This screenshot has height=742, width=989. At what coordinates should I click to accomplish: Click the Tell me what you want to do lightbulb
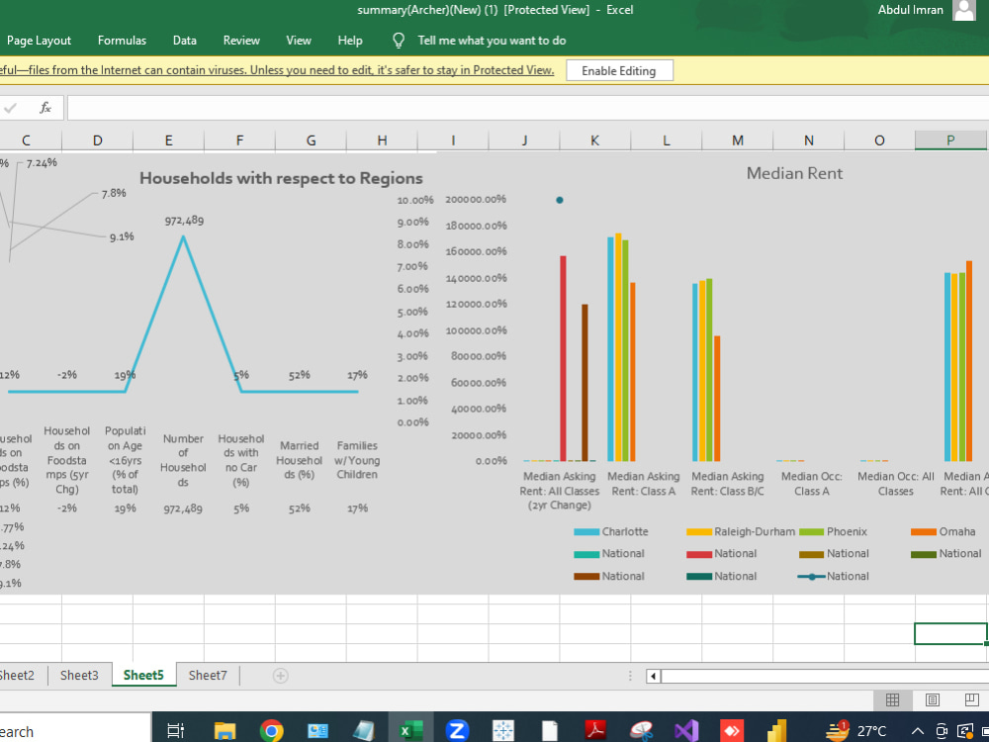point(398,41)
